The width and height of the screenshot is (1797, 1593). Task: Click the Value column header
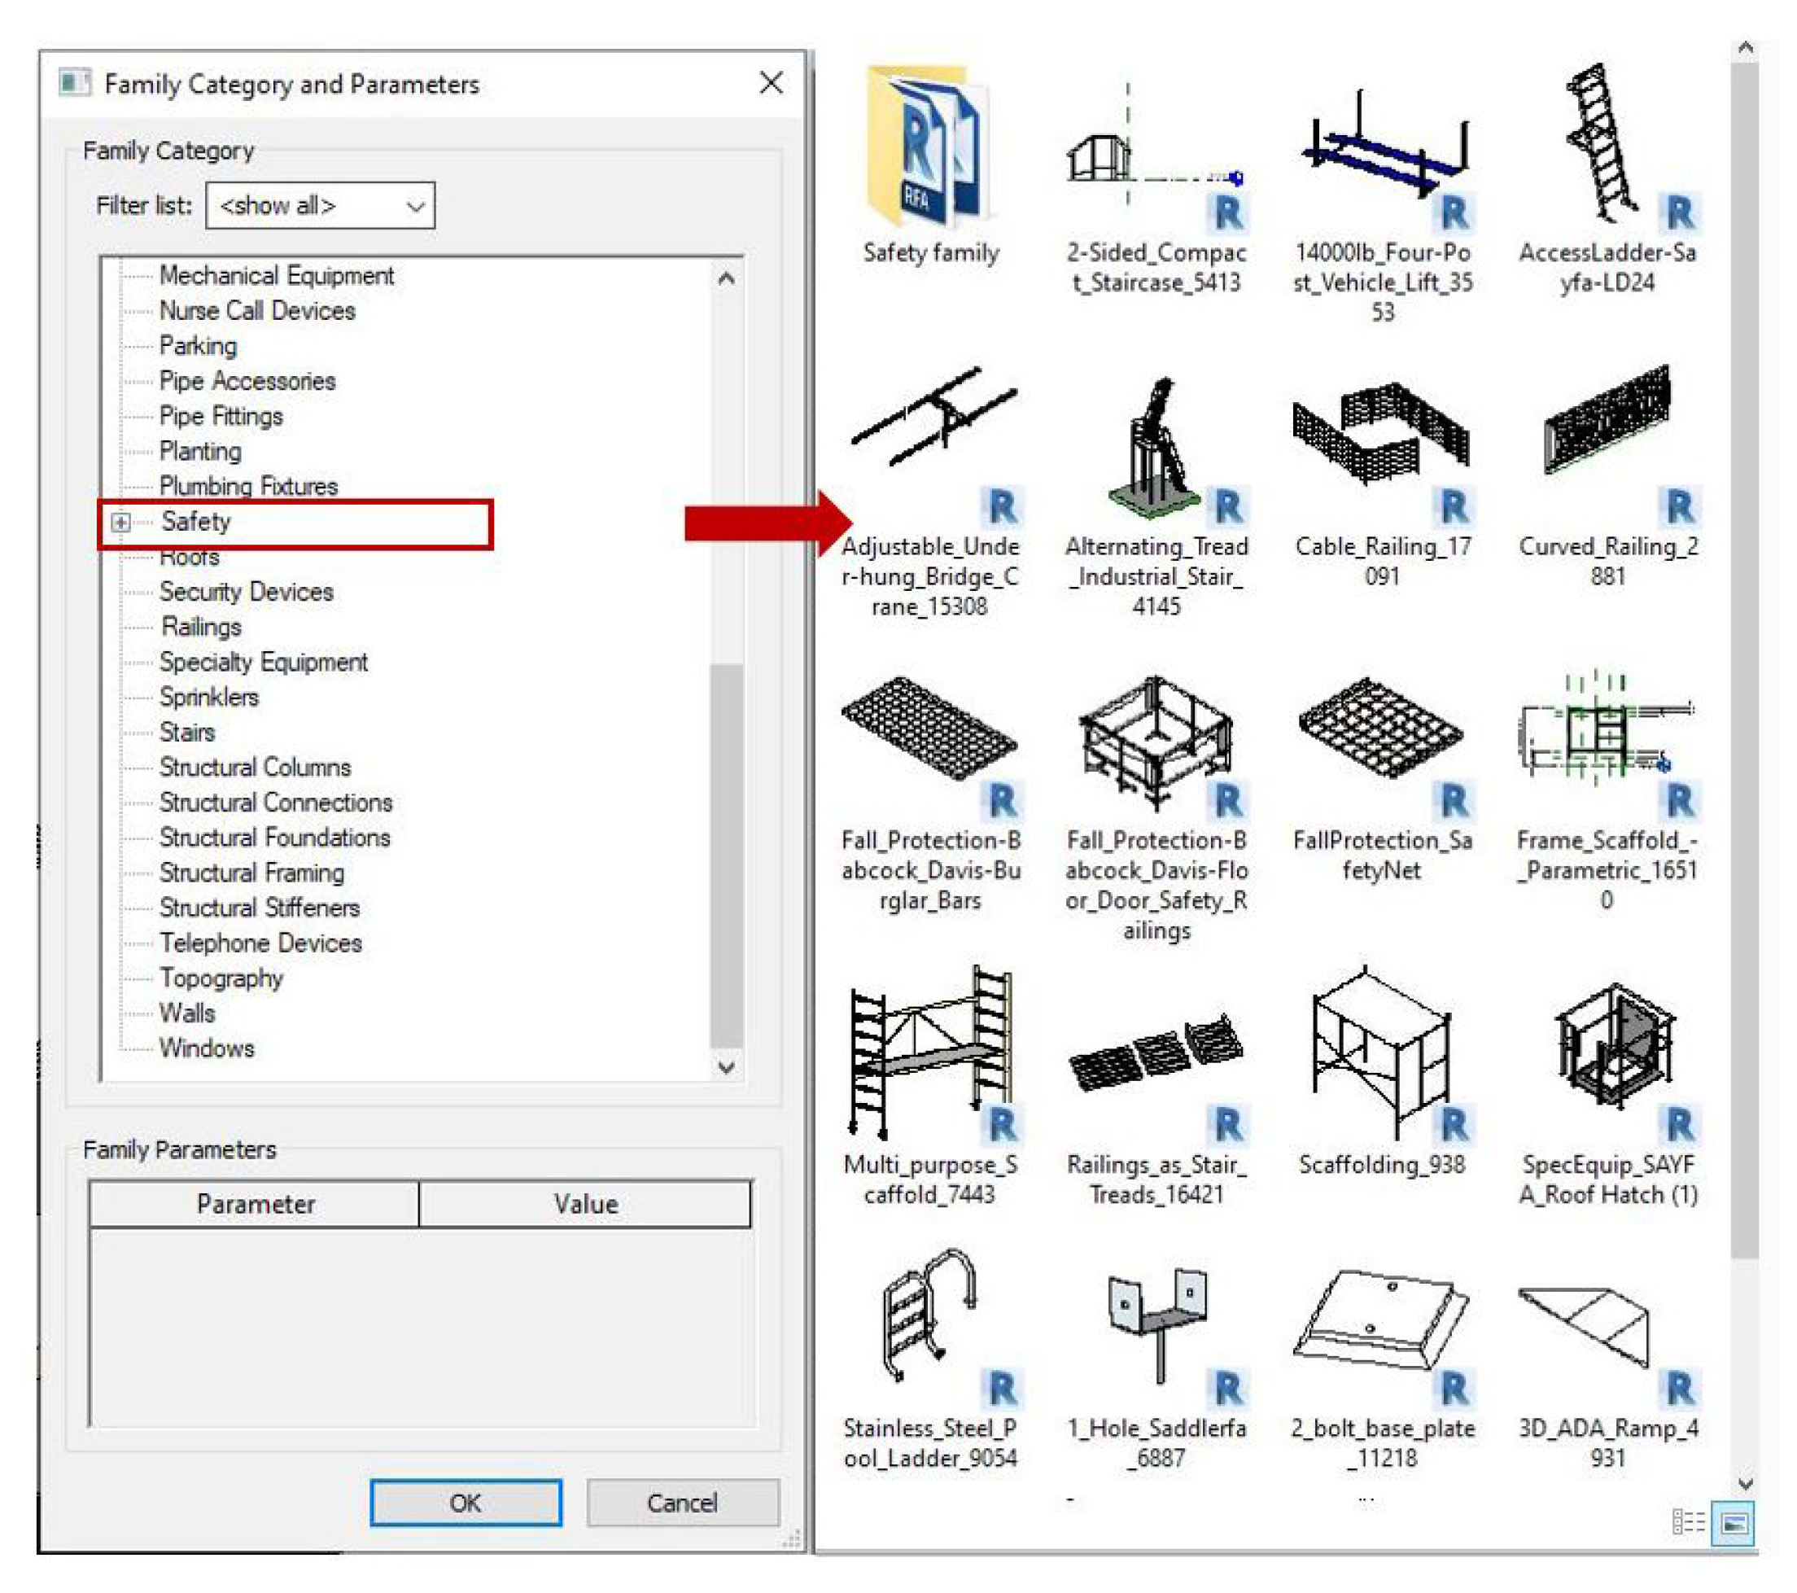point(584,1204)
